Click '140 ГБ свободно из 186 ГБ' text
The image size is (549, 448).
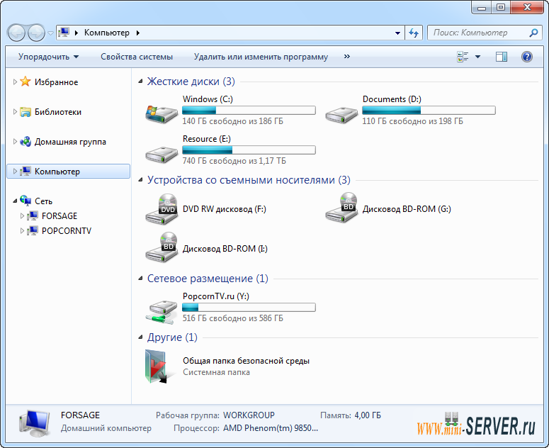tap(233, 121)
